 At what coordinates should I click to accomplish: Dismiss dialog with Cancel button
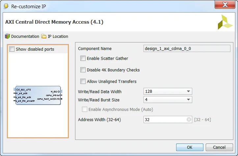(219, 147)
